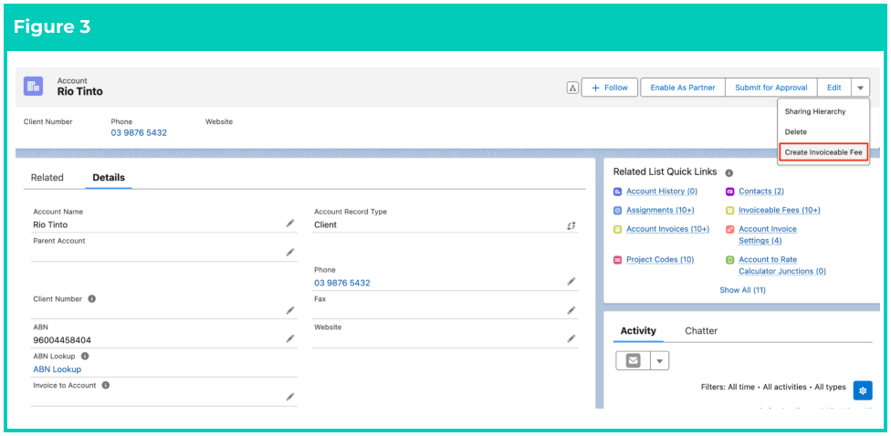Image resolution: width=891 pixels, height=436 pixels.
Task: Click the Account Name value Rio Tinto
Action: pyautogui.click(x=50, y=224)
